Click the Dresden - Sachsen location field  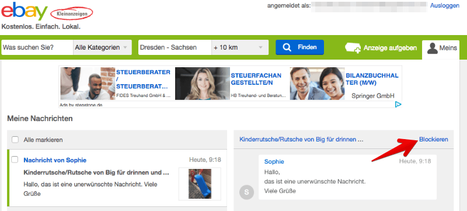[175, 47]
